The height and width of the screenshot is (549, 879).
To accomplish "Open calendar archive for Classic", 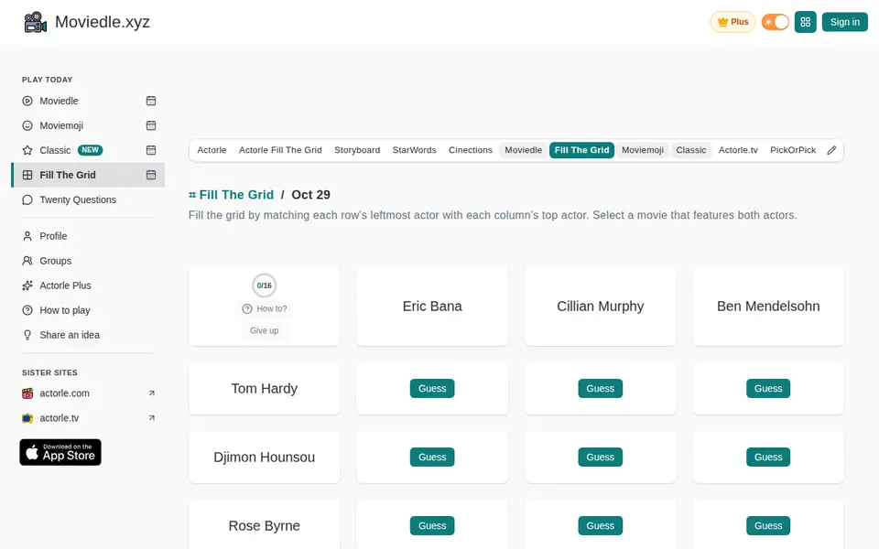I will click(x=151, y=150).
